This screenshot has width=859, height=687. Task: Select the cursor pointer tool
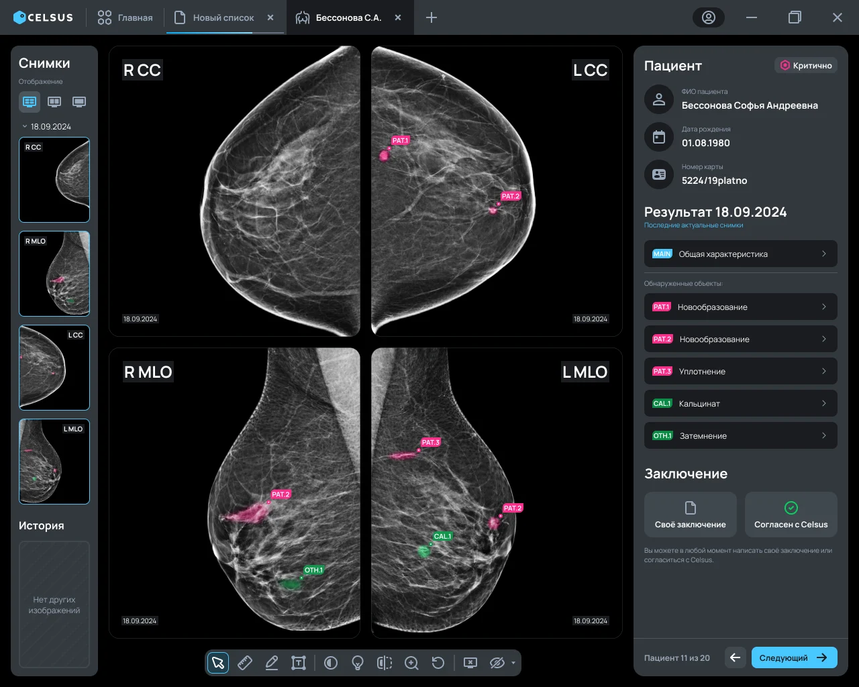[x=218, y=663]
